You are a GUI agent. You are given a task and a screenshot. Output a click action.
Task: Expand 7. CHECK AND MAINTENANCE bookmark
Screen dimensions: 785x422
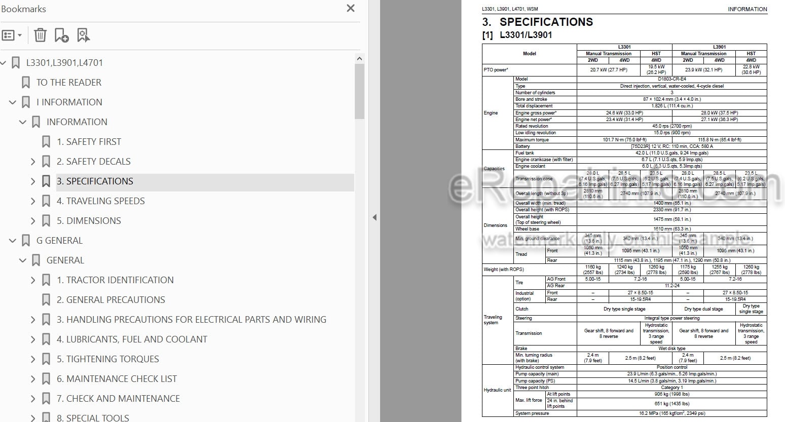click(33, 399)
